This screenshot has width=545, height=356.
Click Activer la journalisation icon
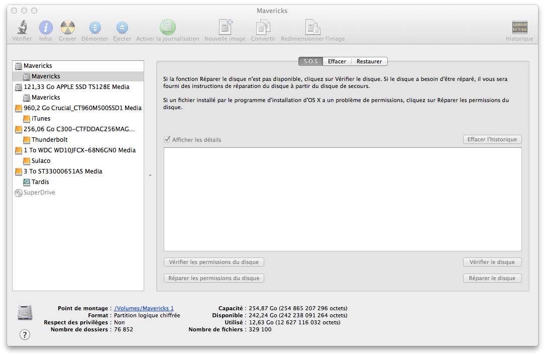tap(168, 27)
